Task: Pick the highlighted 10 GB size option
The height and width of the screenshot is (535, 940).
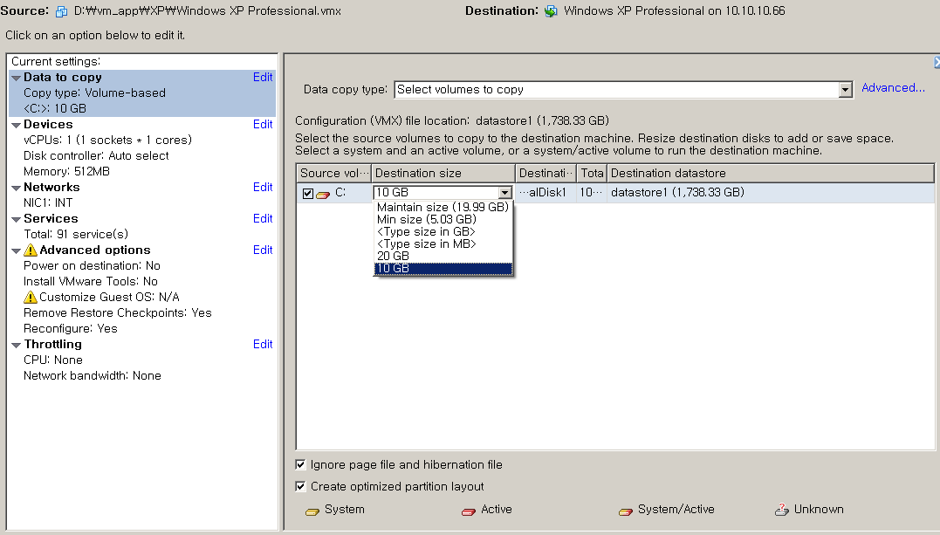Action: coord(443,268)
